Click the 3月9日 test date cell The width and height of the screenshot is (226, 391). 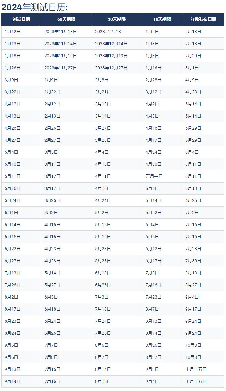[x=21, y=80]
